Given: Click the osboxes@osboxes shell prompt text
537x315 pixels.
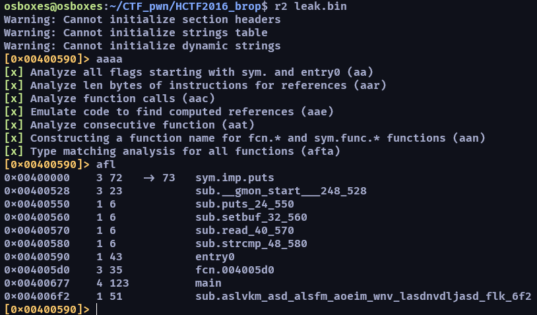Looking at the screenshot, I should click(53, 7).
